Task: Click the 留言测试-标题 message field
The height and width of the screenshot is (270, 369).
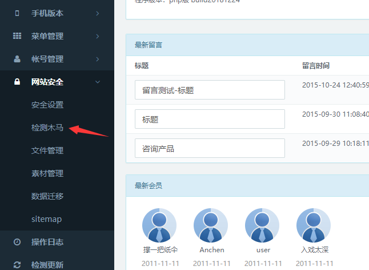Action: (x=210, y=90)
